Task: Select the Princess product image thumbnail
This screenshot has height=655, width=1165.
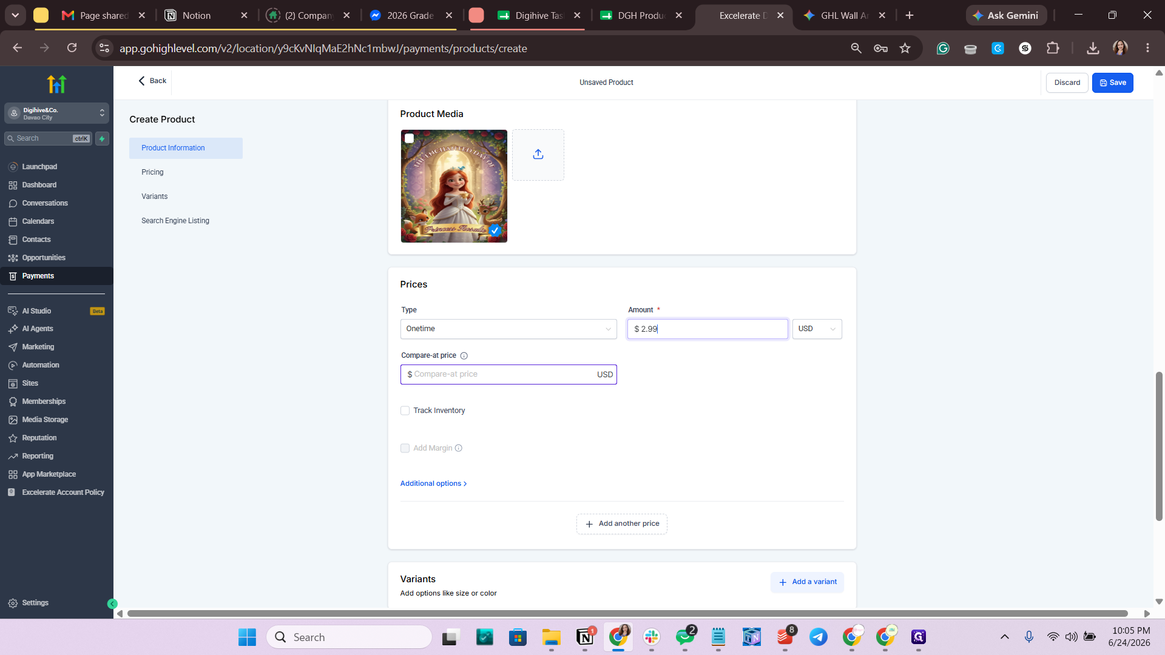Action: [454, 186]
